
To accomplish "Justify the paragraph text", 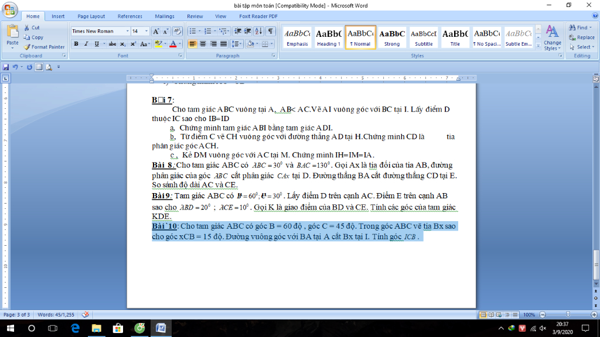I will click(x=223, y=44).
